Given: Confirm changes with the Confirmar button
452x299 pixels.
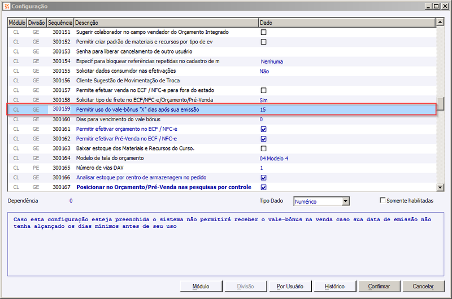Looking at the screenshot, I should click(x=379, y=287).
